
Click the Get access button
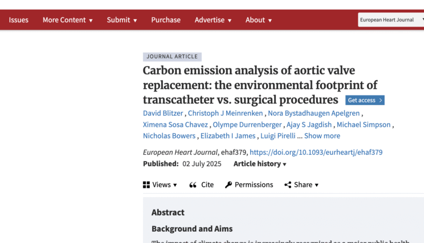365,100
